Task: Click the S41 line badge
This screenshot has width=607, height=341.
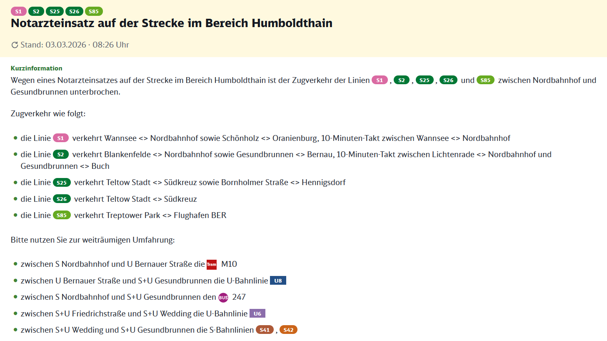Action: pos(265,330)
